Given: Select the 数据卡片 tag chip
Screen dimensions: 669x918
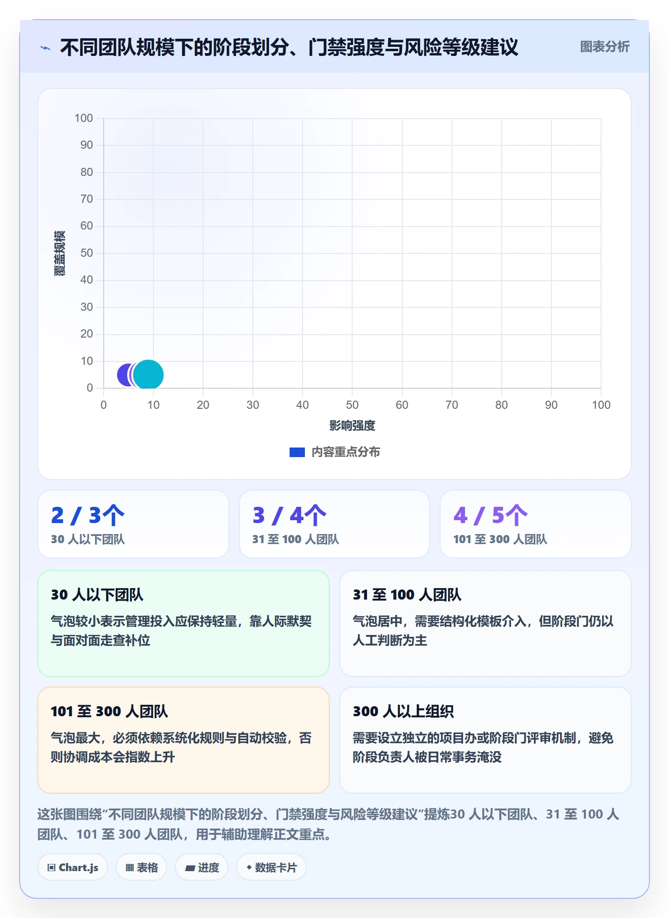Looking at the screenshot, I should click(x=271, y=867).
